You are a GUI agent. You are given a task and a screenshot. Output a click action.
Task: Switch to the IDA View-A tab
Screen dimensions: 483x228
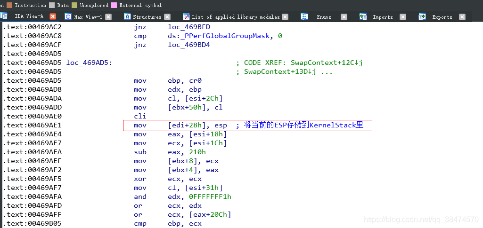click(29, 16)
